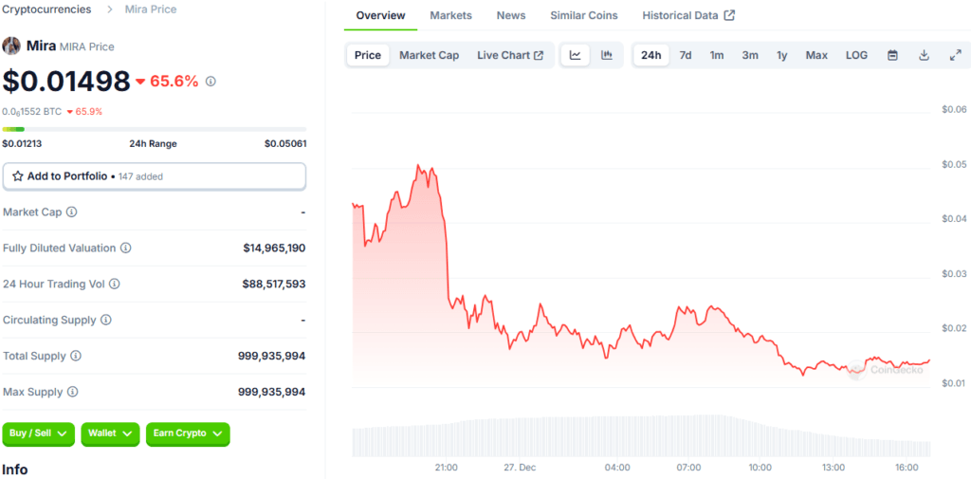Viewport: 971px width, 479px height.
Task: Click the $14,965,190 valuation value
Action: click(x=274, y=248)
